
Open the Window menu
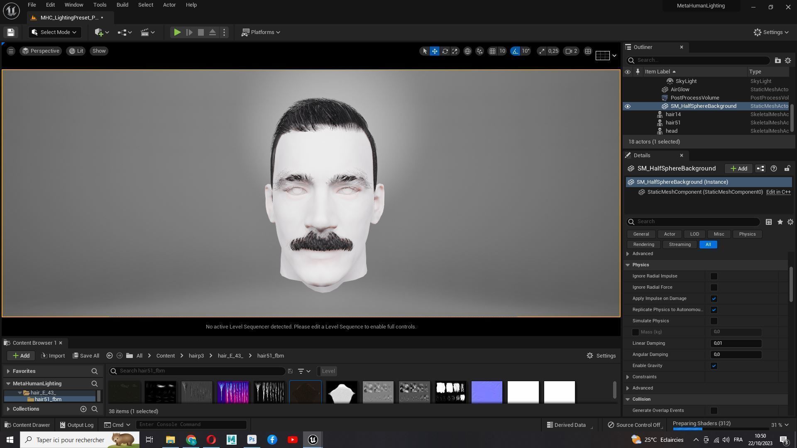[74, 5]
